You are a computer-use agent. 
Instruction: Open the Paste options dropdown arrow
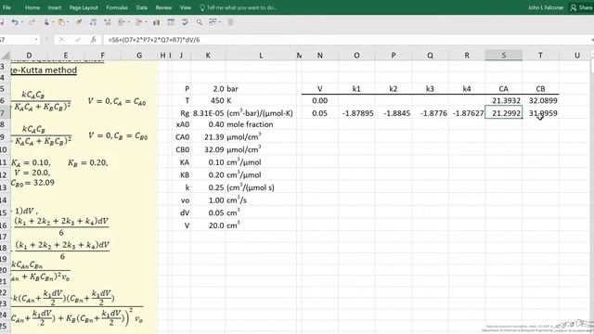[x=68, y=22]
